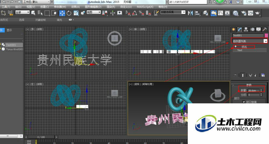Switch to the Create command panel tab
Image resolution: width=269 pixels, height=144 pixels.
click(x=233, y=29)
